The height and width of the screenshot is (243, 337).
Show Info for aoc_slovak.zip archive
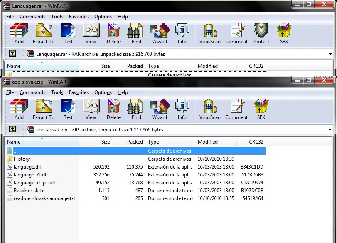click(x=182, y=109)
